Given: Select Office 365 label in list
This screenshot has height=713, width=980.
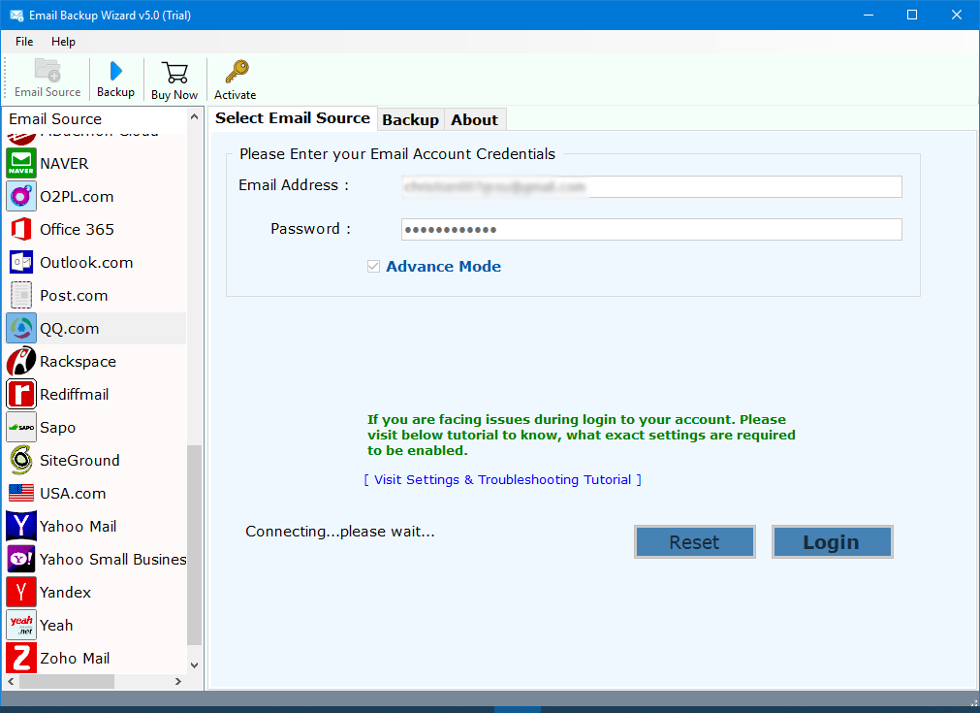Looking at the screenshot, I should [77, 230].
